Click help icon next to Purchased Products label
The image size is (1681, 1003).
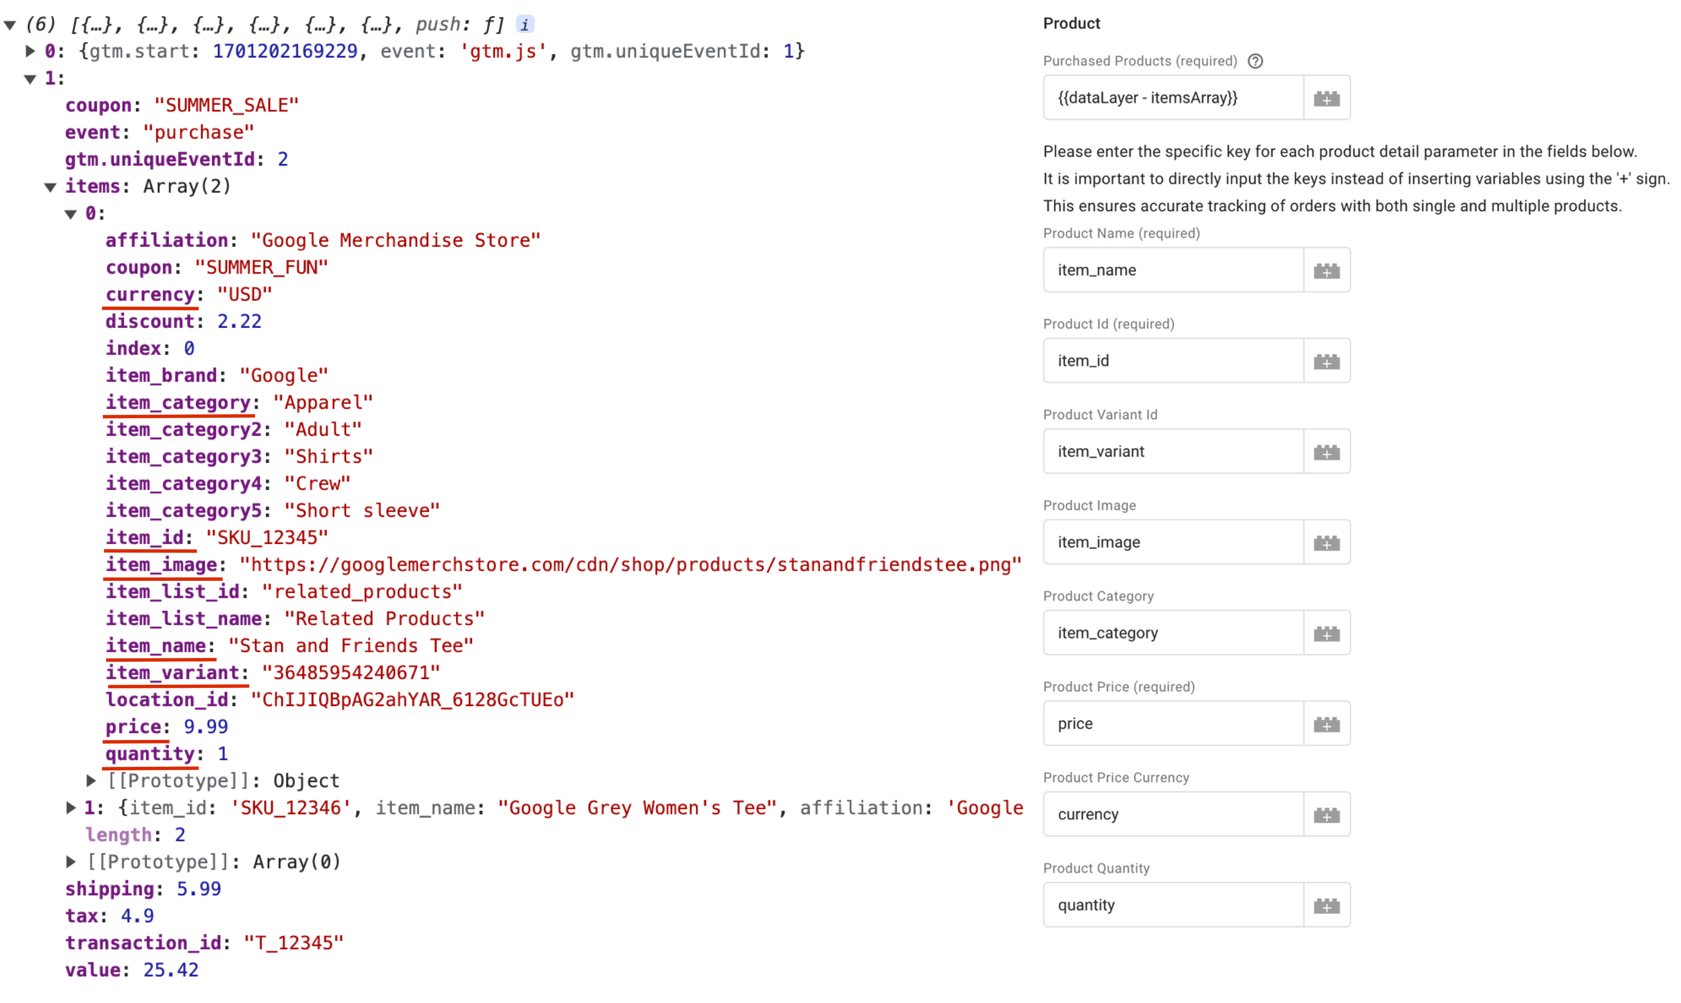1255,62
